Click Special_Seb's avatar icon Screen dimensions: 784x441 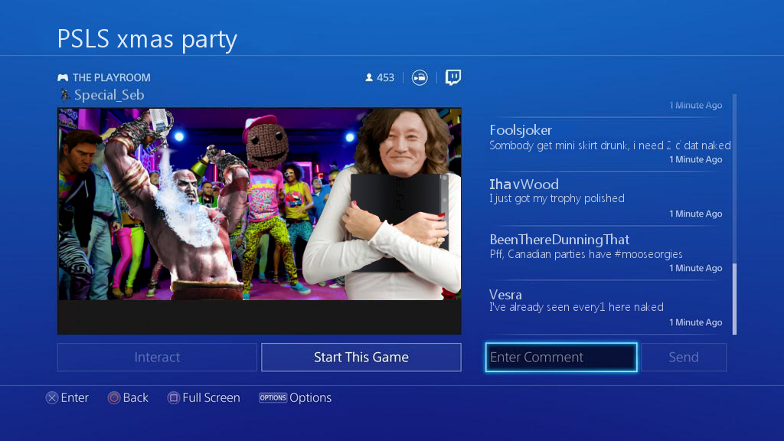65,95
